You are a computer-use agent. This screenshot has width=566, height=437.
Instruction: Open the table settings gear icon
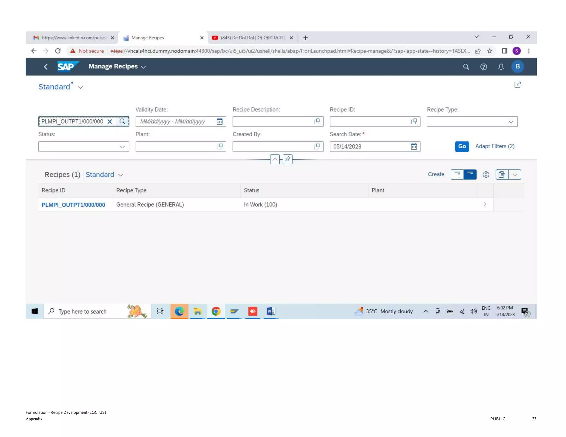click(486, 175)
